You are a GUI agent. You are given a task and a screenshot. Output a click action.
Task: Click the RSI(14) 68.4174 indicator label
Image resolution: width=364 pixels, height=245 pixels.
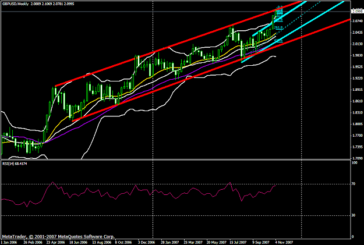[x=15, y=164]
